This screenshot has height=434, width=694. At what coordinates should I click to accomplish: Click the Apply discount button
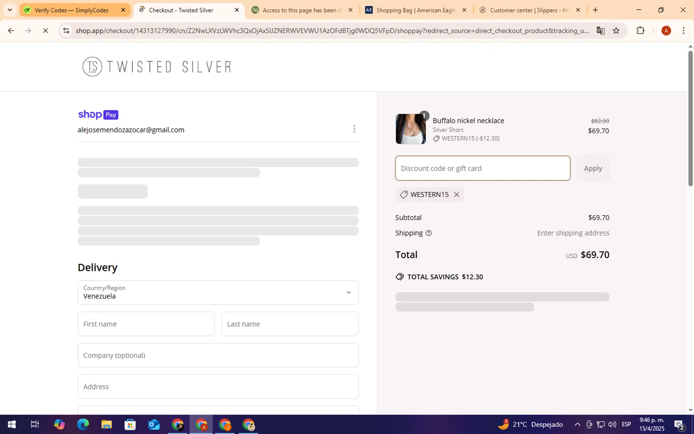tap(593, 168)
